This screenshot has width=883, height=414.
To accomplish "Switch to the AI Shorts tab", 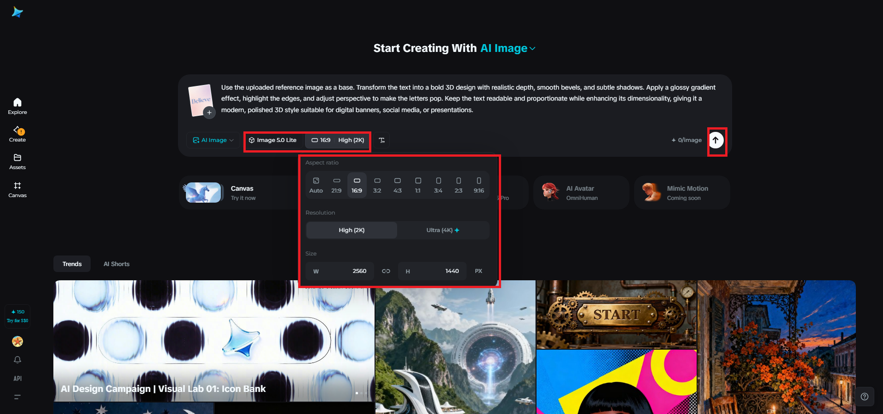I will 116,264.
